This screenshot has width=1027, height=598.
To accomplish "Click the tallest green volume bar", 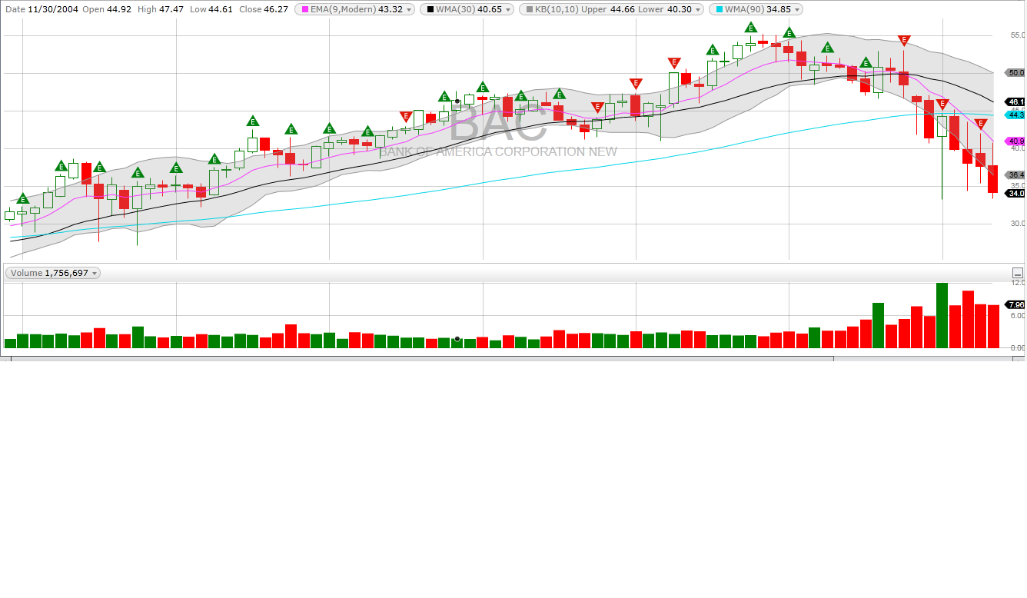I will pyautogui.click(x=942, y=315).
